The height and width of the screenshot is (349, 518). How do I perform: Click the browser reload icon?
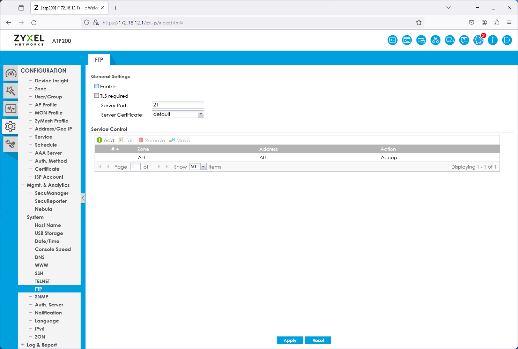point(34,23)
